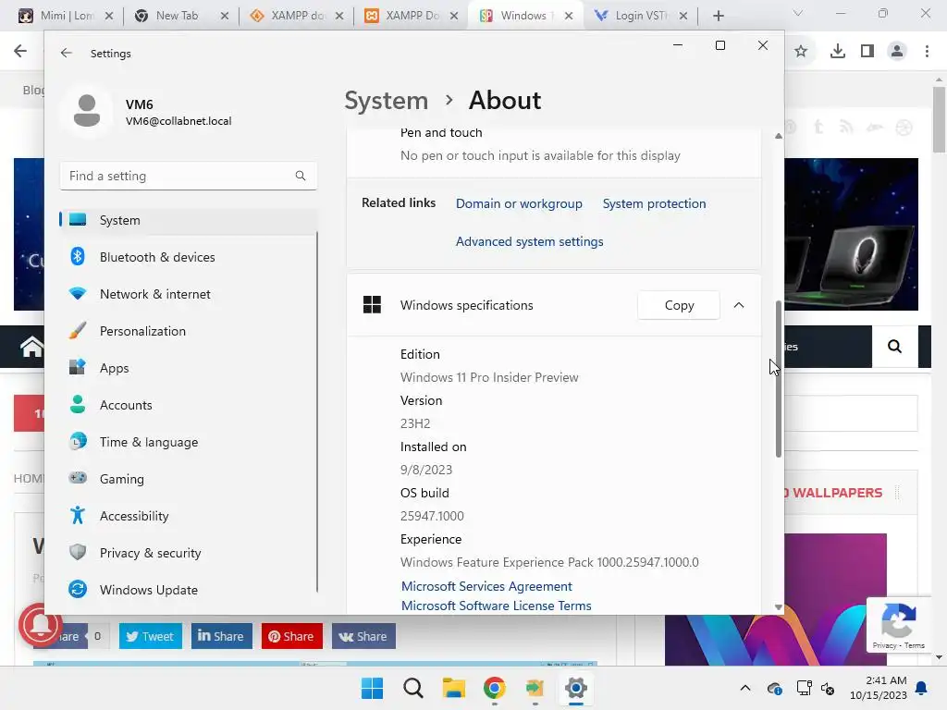
Task: Close the New Tab browser tab
Action: (x=224, y=16)
